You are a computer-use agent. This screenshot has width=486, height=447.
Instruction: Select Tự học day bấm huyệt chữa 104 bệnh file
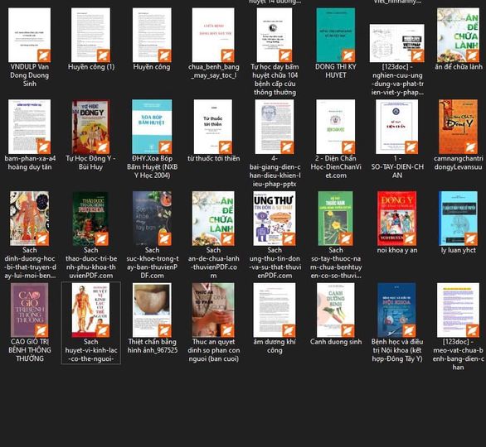click(275, 35)
